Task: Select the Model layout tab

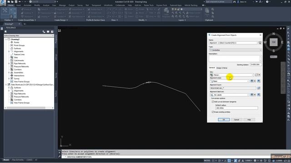Action: point(6,160)
